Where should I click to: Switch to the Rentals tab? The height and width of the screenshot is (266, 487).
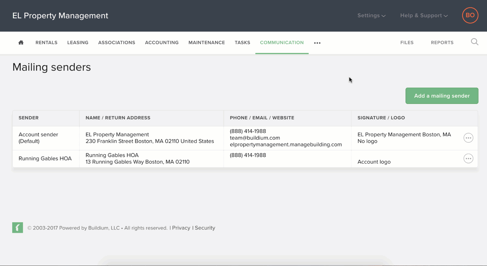(x=46, y=42)
